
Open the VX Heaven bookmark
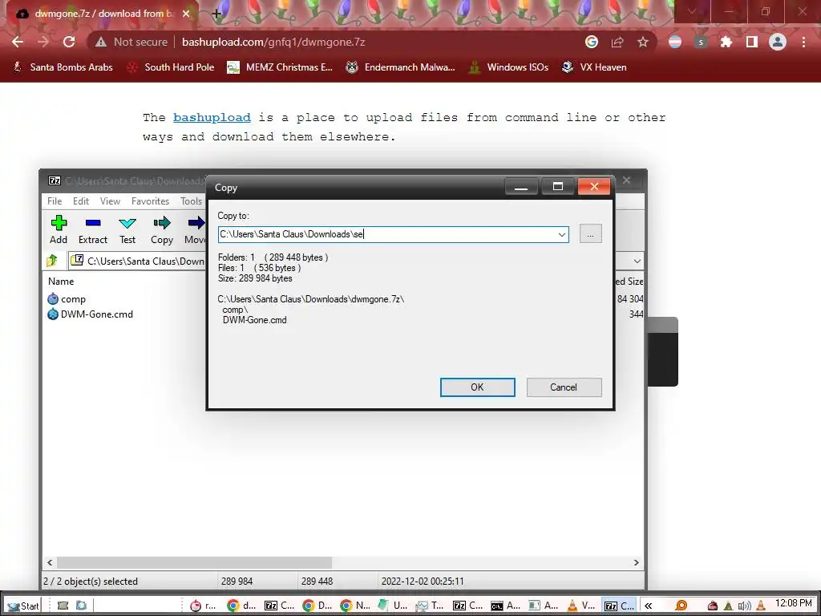[594, 67]
